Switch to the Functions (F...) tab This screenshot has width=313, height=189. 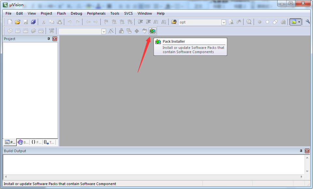click(x=36, y=142)
